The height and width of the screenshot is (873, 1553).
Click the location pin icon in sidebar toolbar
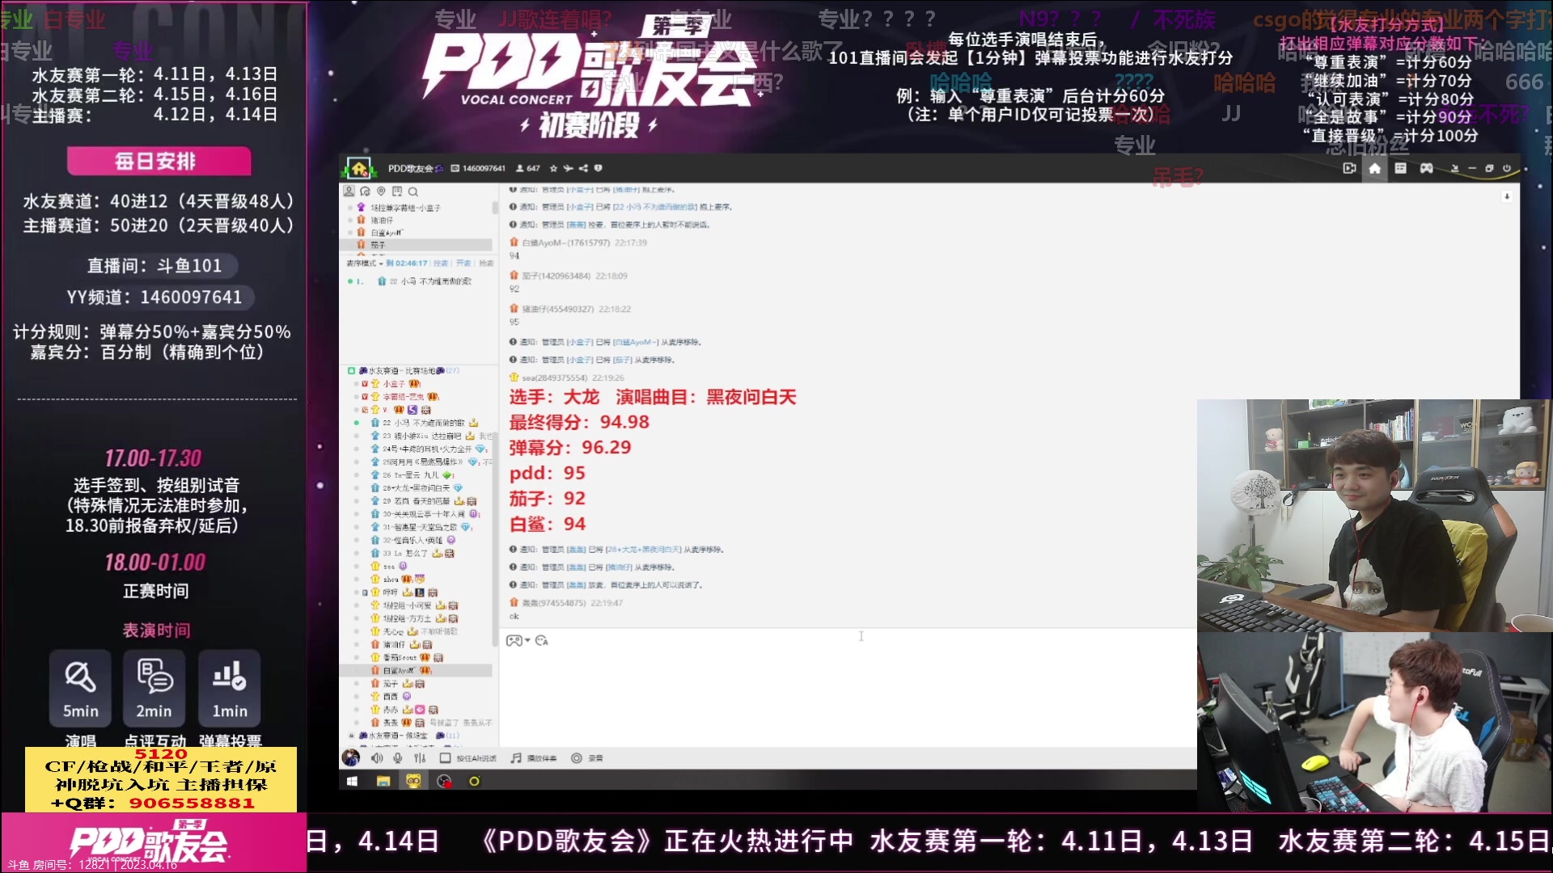[x=381, y=192]
